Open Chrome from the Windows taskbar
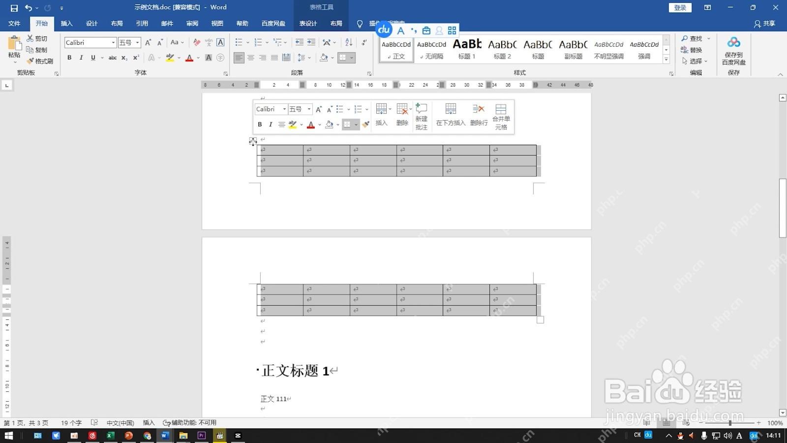This screenshot has width=787, height=443. coord(147,436)
